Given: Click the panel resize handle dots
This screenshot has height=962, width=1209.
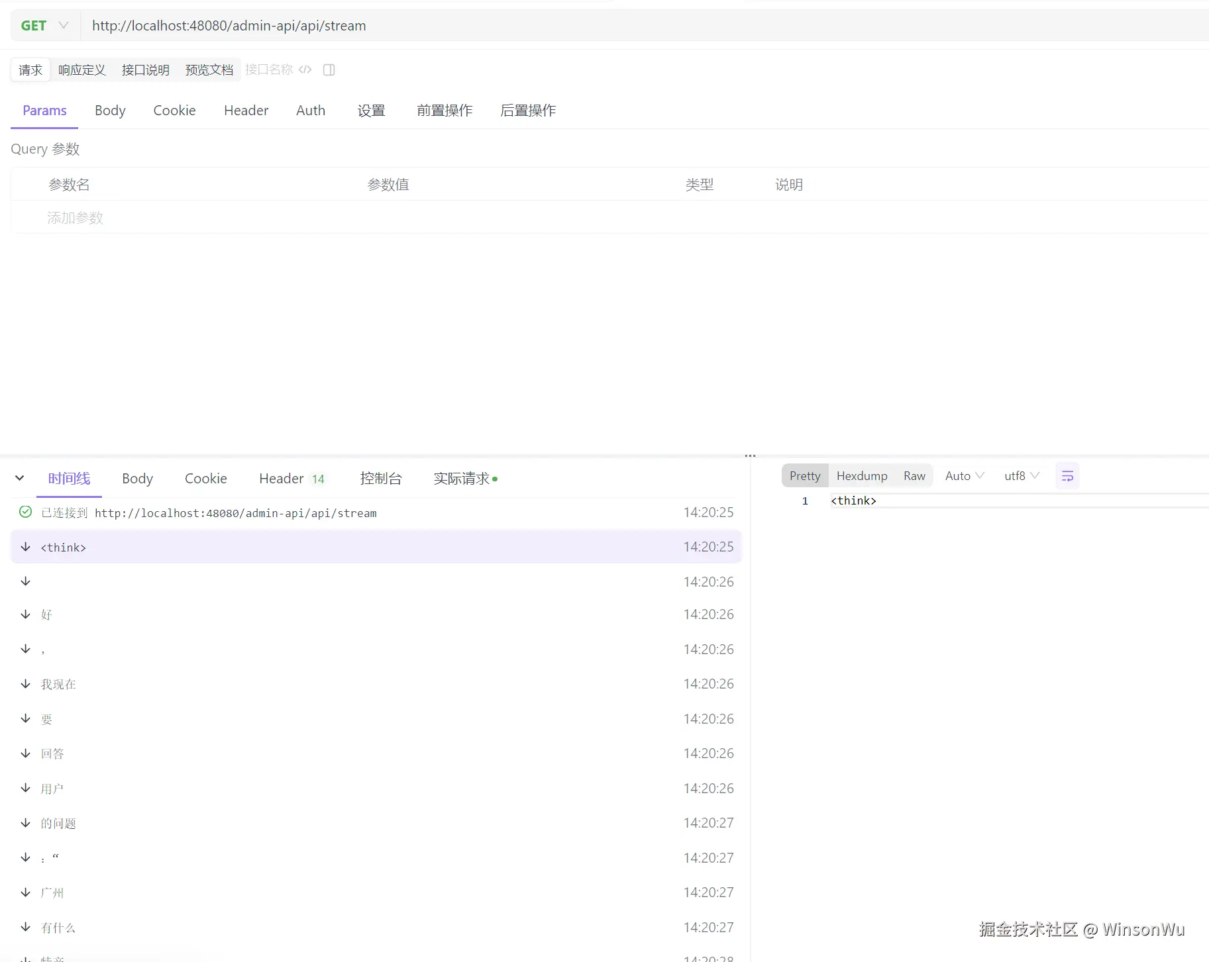Looking at the screenshot, I should click(750, 456).
